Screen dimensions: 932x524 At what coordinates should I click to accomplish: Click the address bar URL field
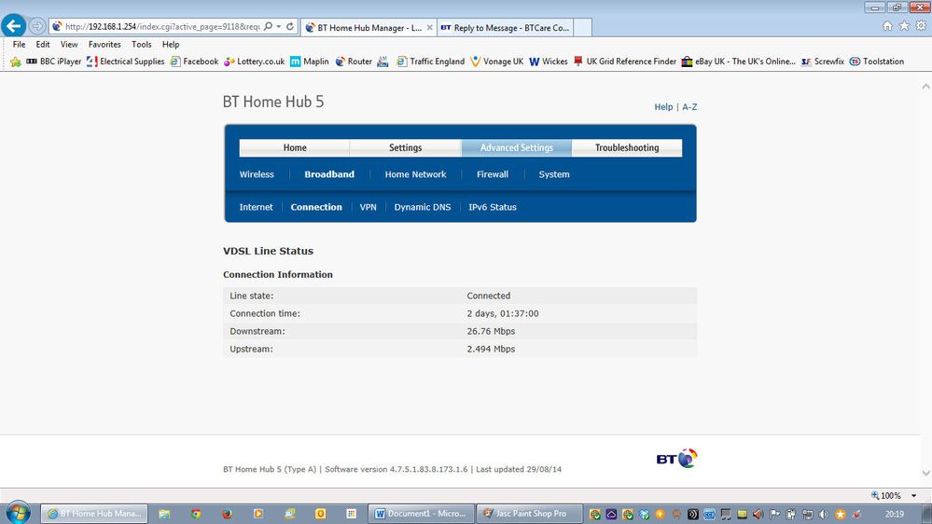click(x=162, y=27)
